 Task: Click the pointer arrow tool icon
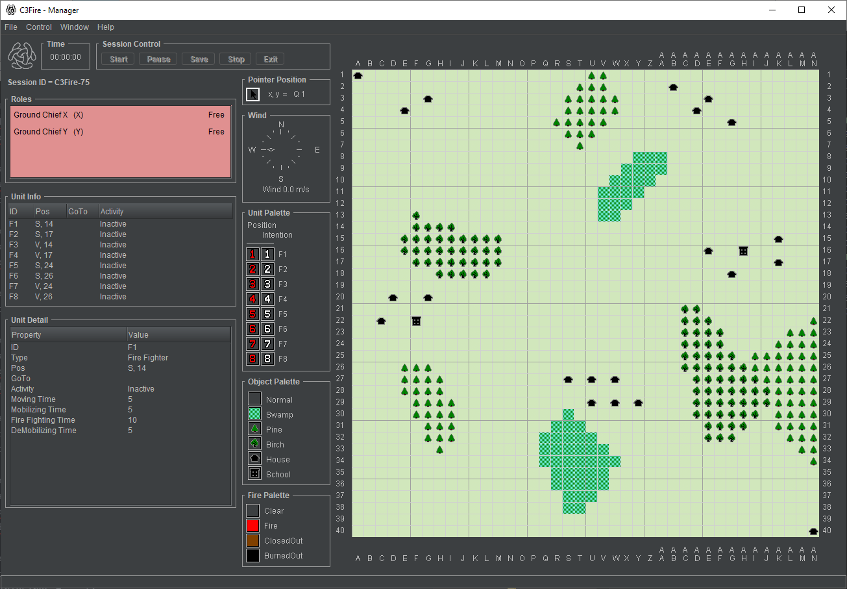[x=254, y=95]
